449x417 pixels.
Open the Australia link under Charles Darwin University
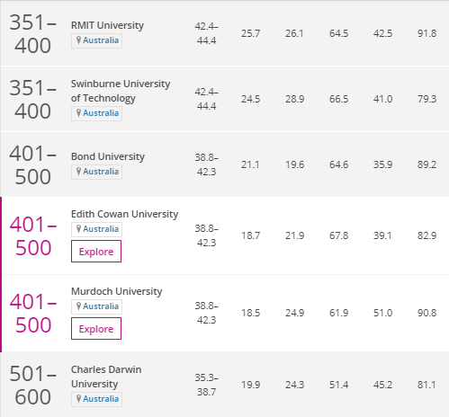(101, 399)
